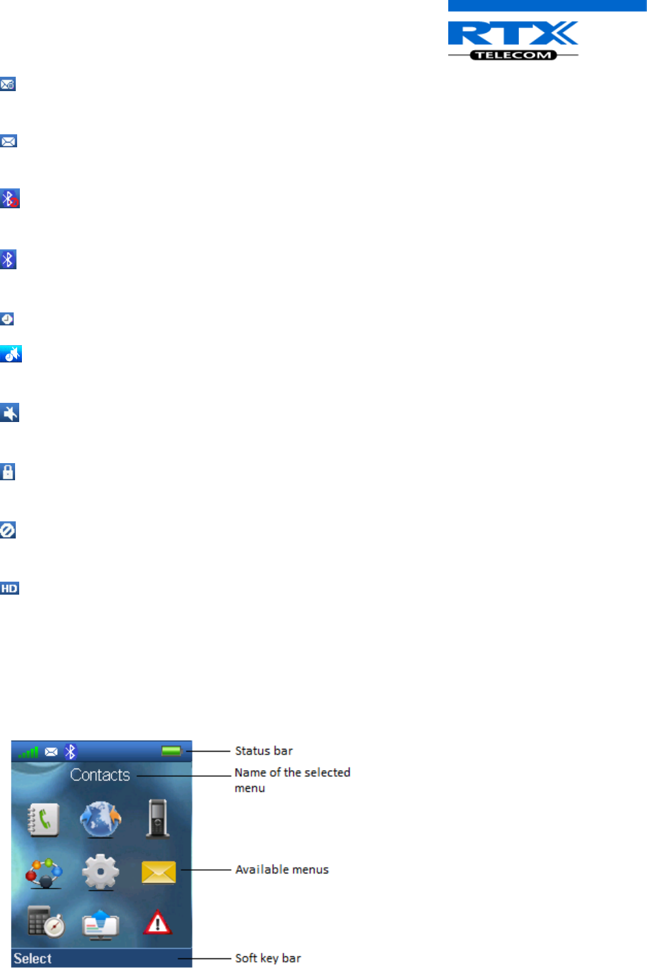This screenshot has width=647, height=979.
Task: Click the 'Name of the selected menu' label
Action: [x=293, y=780]
